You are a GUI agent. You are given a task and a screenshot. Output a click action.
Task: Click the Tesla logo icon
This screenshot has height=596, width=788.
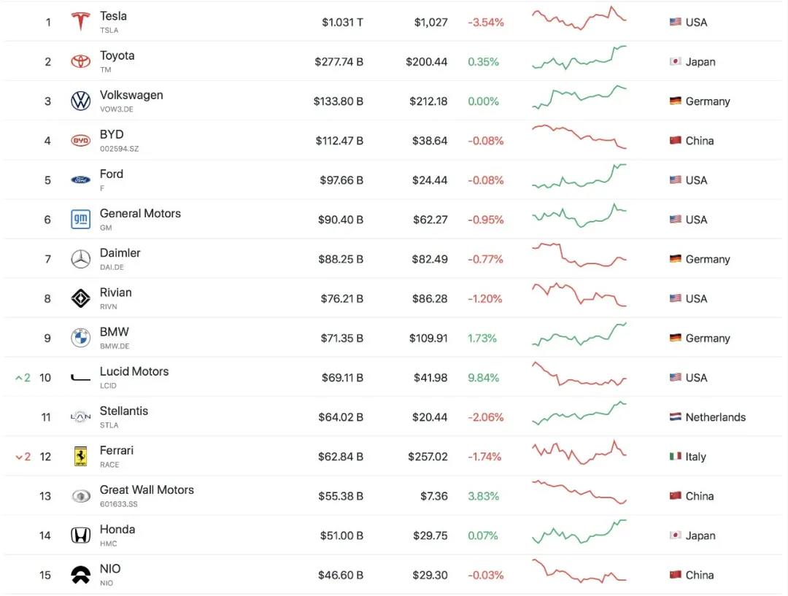point(80,22)
